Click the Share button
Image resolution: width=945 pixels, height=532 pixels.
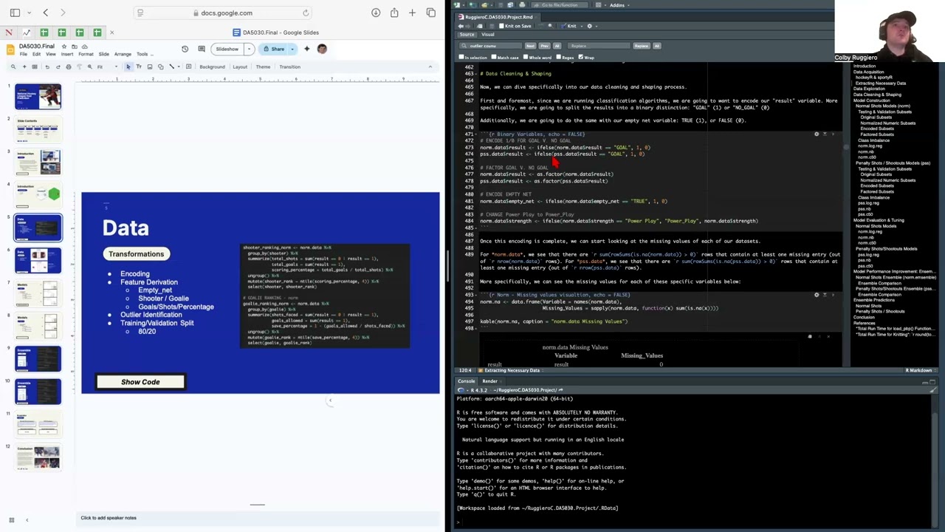[x=273, y=49]
